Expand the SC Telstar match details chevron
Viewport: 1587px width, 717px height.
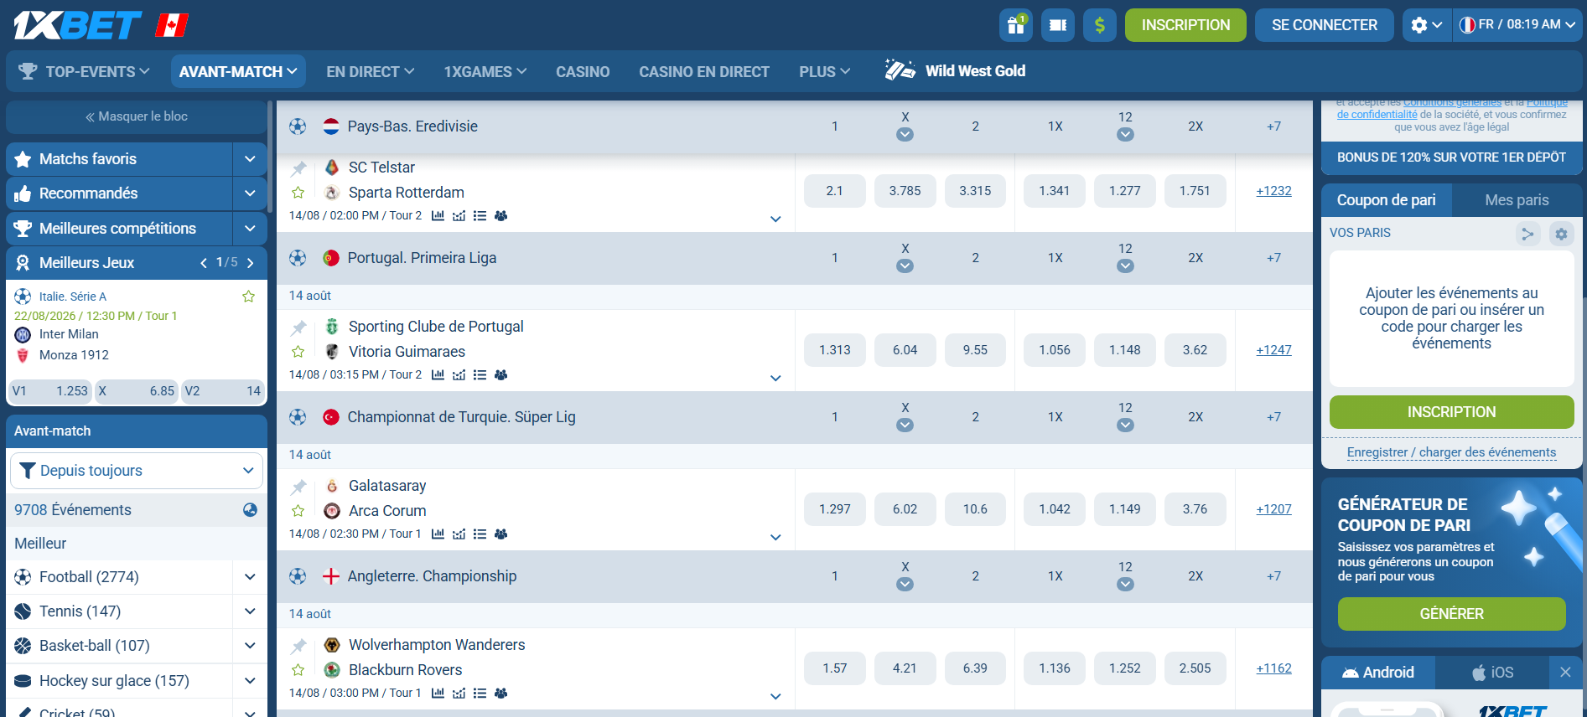click(775, 219)
